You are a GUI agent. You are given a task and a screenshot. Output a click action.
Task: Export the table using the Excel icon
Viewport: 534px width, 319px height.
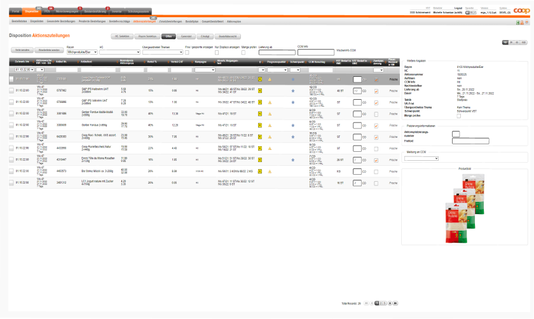[517, 22]
